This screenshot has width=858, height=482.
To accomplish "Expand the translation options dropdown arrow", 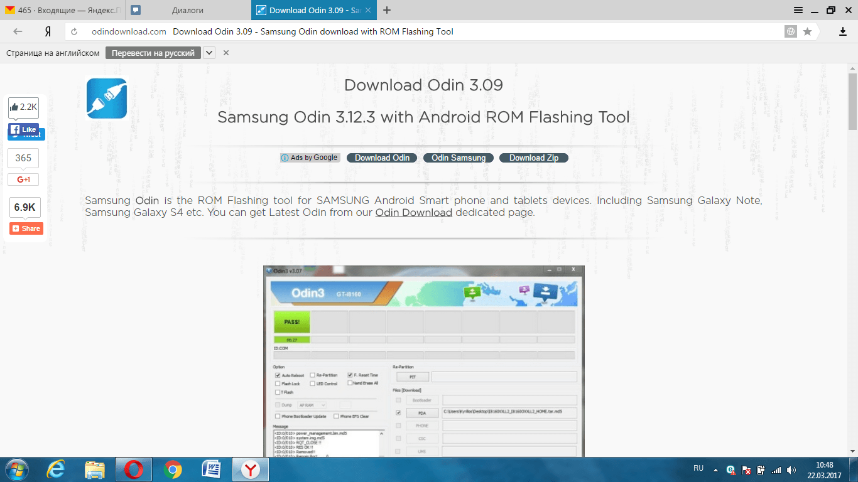I will tap(210, 53).
